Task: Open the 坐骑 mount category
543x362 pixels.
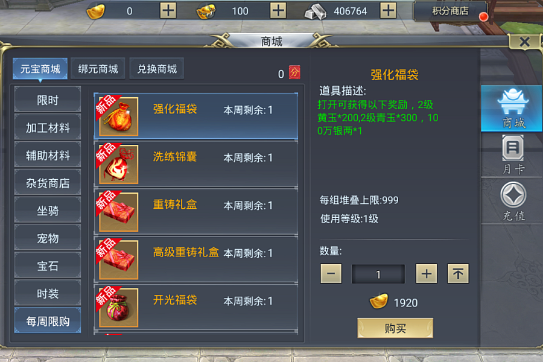Action: [x=48, y=211]
